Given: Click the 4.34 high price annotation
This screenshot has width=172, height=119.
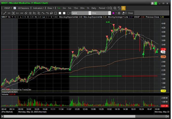Looking at the screenshot, I should (108, 22).
